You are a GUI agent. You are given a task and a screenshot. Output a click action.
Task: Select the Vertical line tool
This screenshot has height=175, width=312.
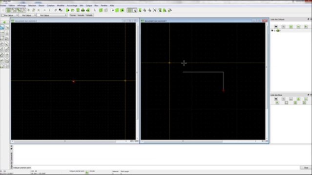pyautogui.click(x=7, y=33)
